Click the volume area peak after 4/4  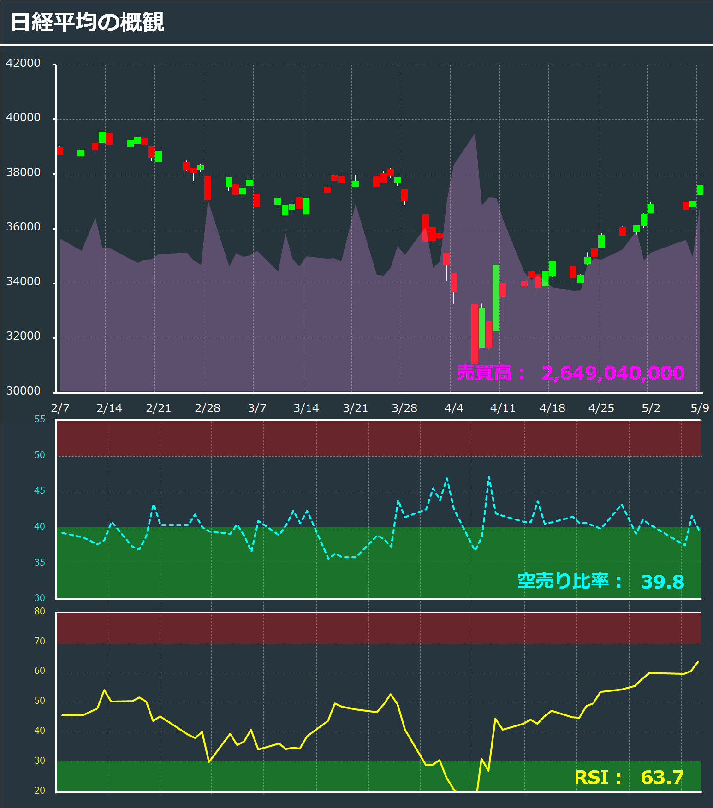475,134
